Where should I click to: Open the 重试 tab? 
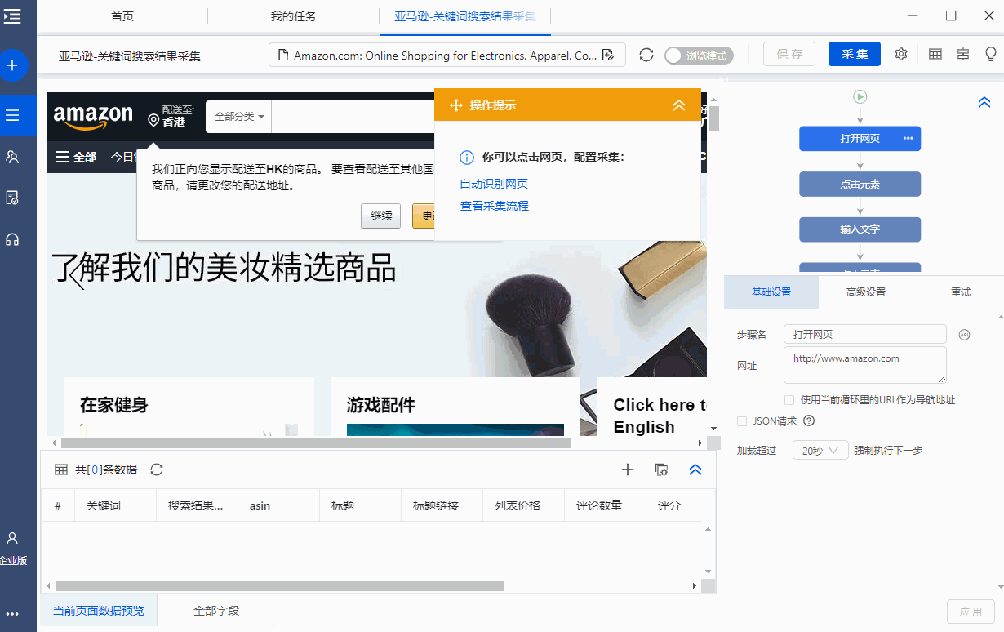pyautogui.click(x=961, y=292)
